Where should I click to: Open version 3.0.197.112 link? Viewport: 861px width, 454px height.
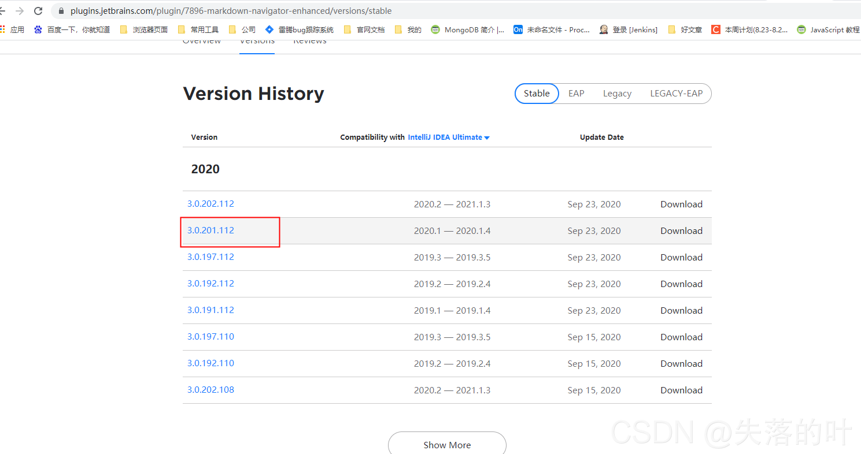pyautogui.click(x=210, y=257)
